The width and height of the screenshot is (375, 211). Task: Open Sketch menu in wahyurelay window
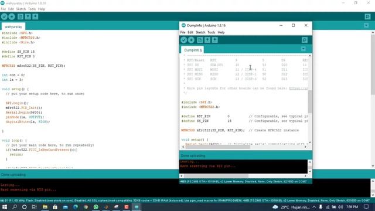tap(21, 9)
